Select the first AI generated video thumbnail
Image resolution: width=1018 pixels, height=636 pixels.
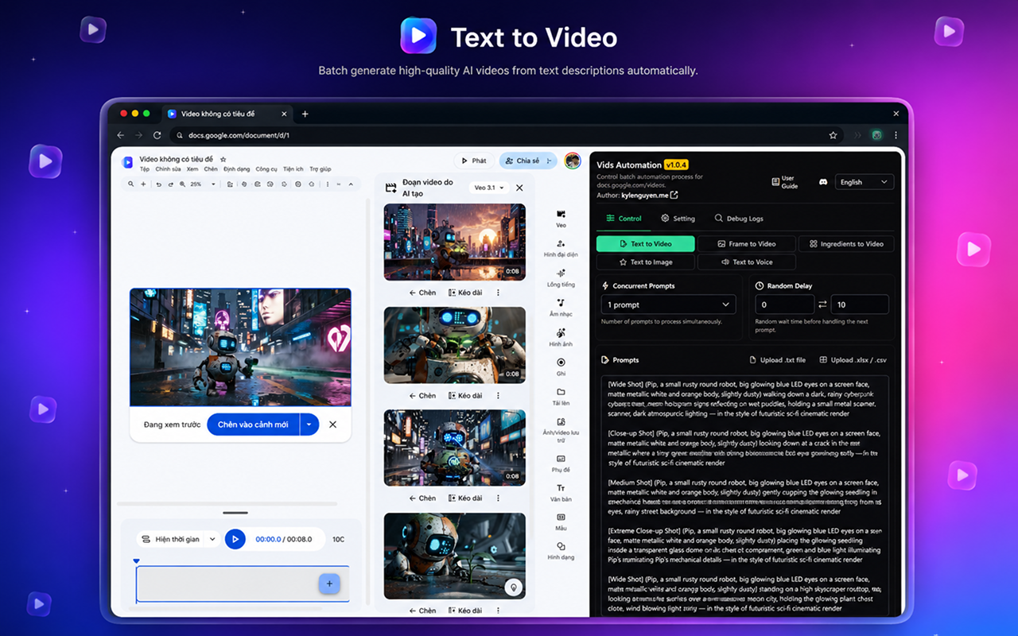pyautogui.click(x=455, y=242)
